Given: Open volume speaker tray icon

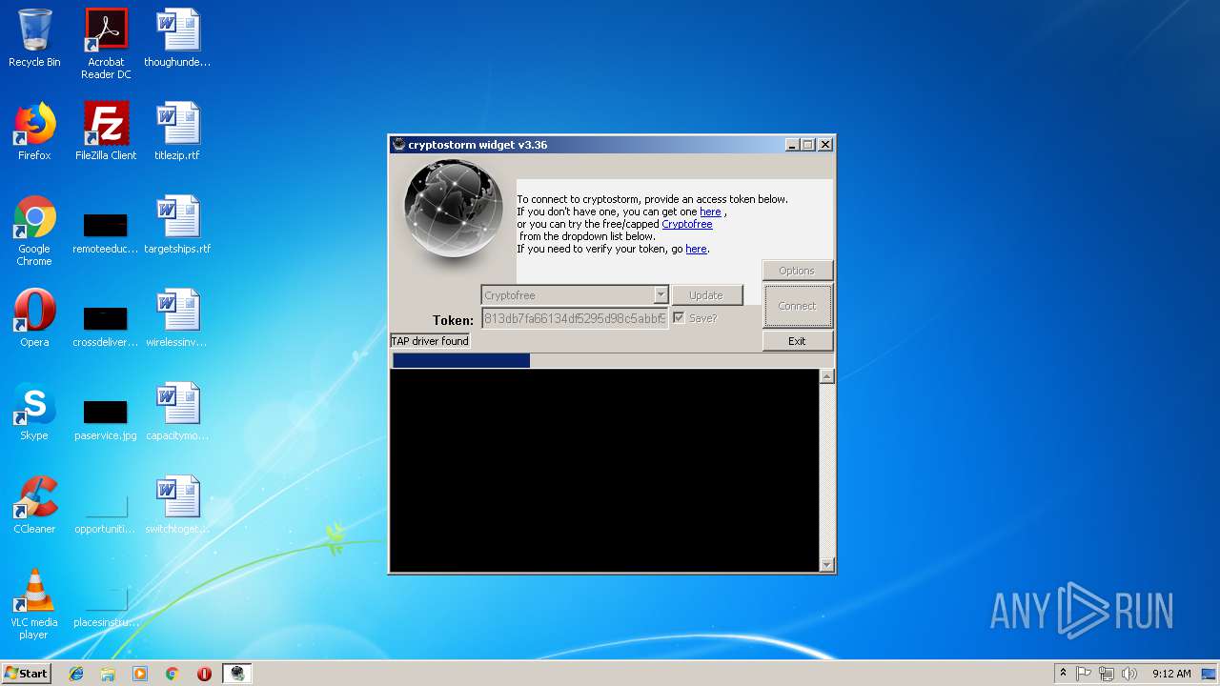Looking at the screenshot, I should pyautogui.click(x=1129, y=674).
